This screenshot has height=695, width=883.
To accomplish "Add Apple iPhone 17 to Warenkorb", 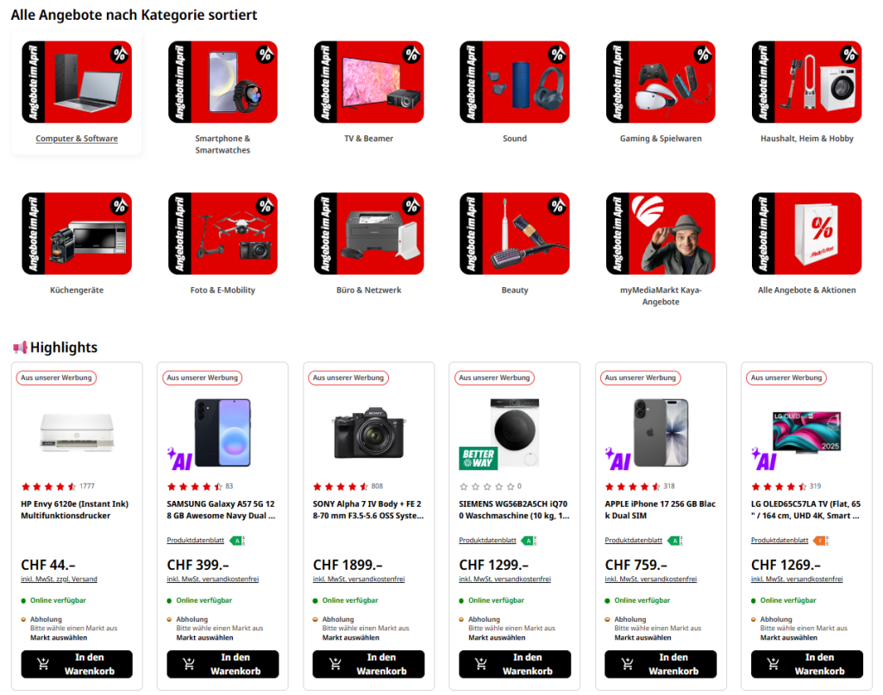I will coord(661,664).
